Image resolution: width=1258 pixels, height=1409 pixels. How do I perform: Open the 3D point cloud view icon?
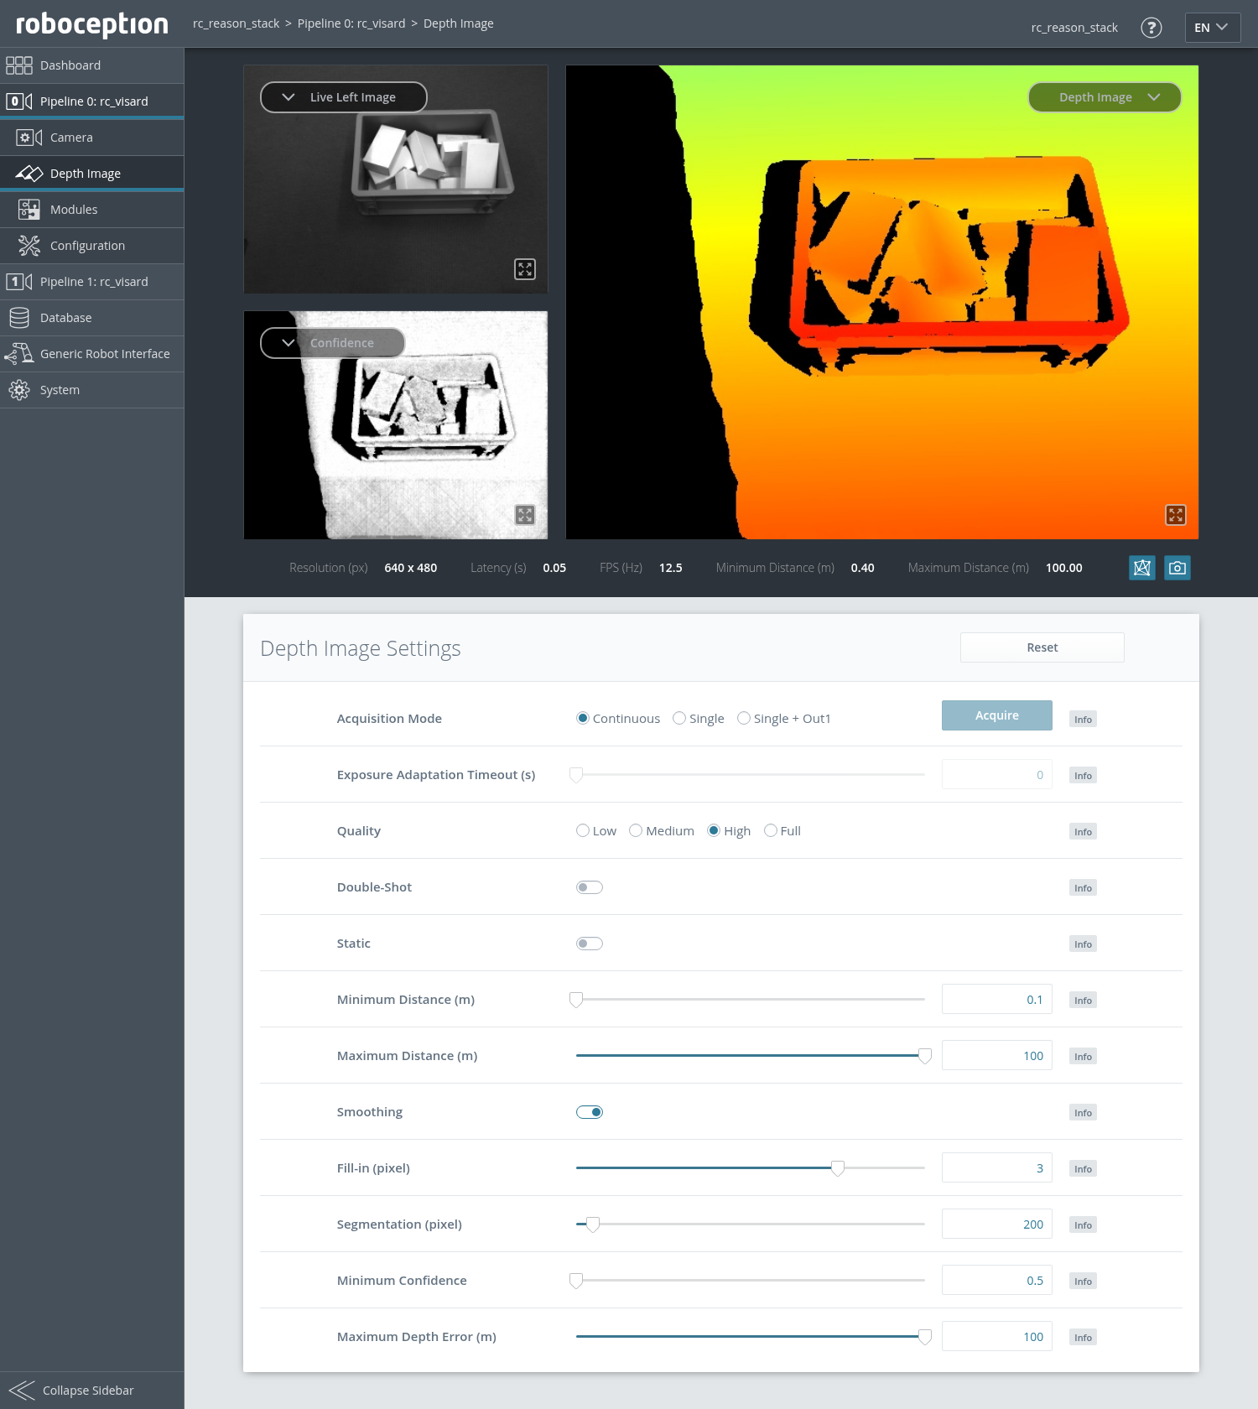pos(1141,568)
